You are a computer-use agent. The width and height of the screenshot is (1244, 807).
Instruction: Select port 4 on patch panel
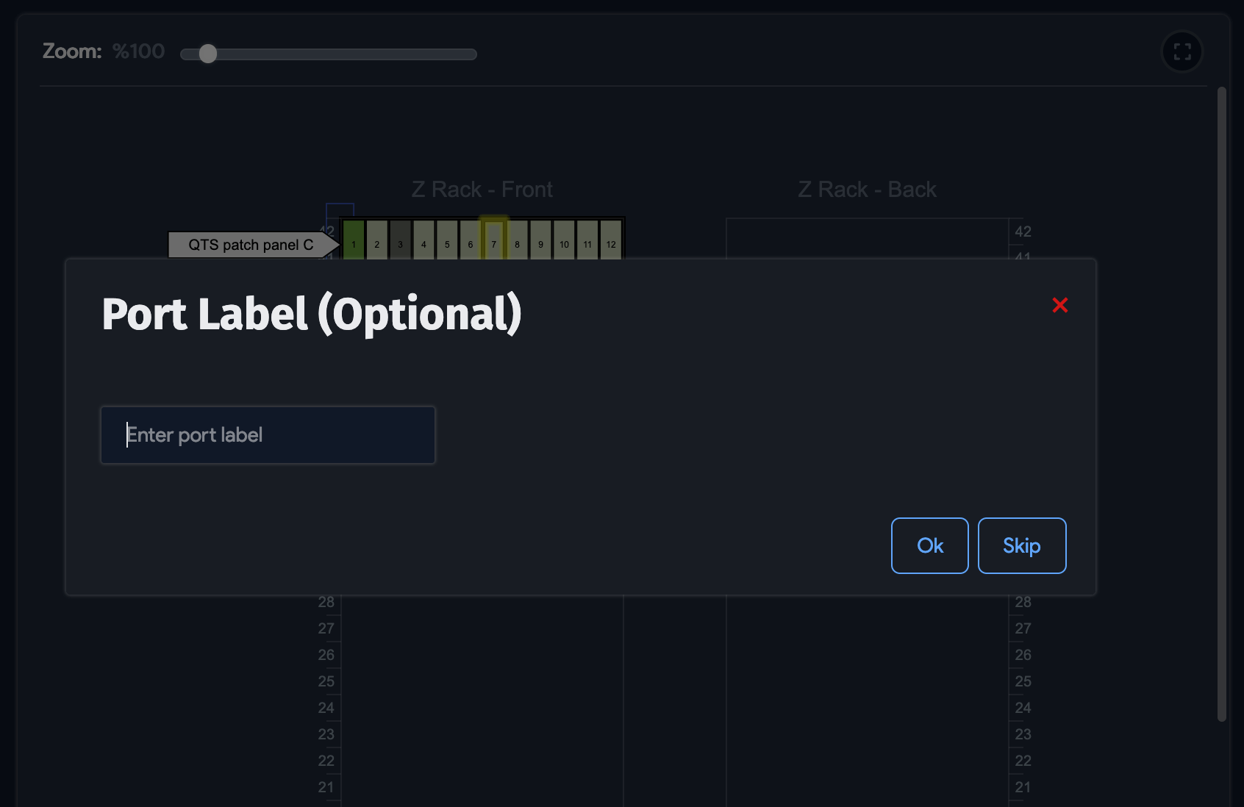click(423, 240)
